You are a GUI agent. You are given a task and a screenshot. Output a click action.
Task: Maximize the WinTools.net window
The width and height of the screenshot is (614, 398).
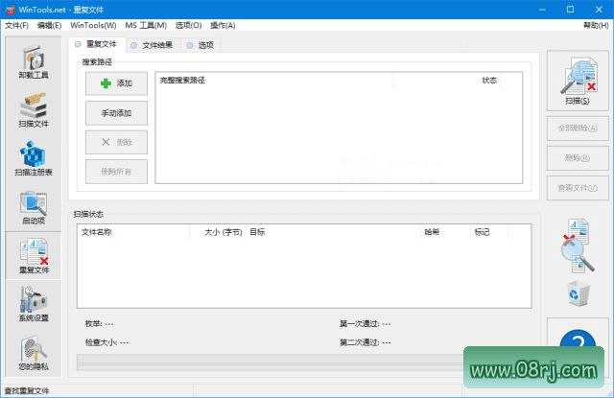coord(571,10)
